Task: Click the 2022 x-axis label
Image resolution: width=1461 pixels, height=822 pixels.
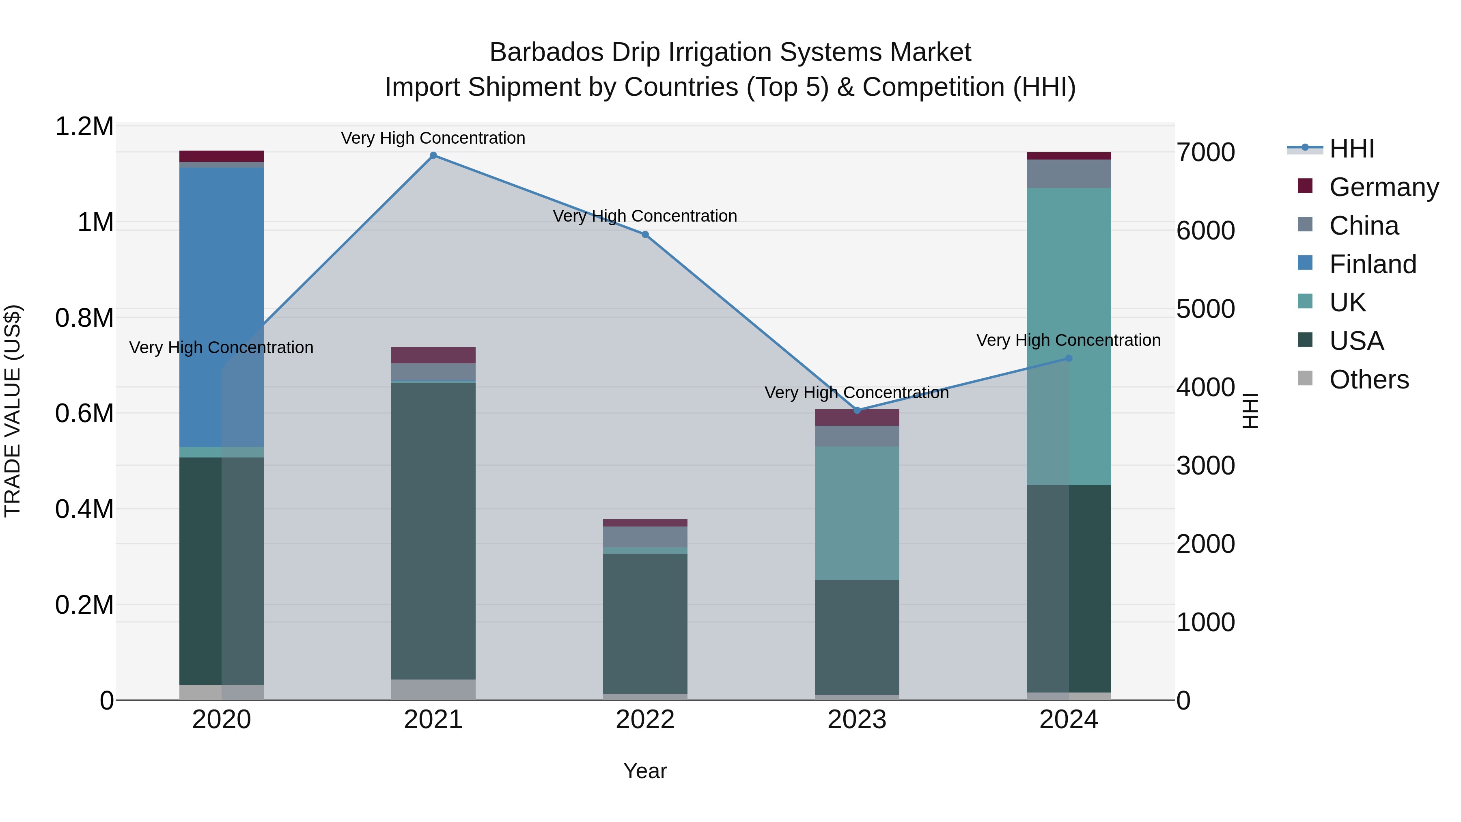Action: [645, 720]
